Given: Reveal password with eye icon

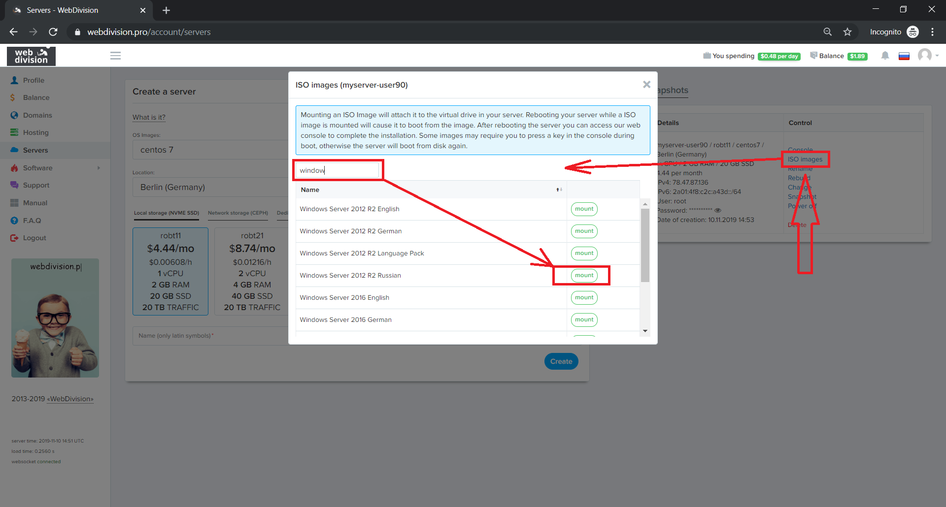Looking at the screenshot, I should [x=718, y=210].
